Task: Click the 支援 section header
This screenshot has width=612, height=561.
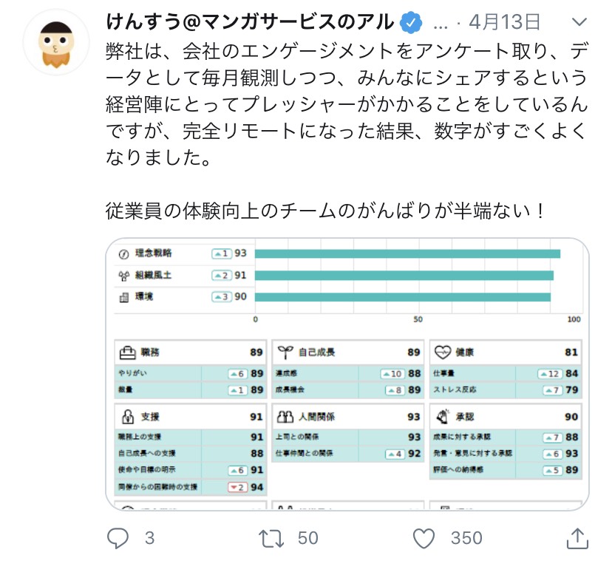Action: (x=191, y=417)
